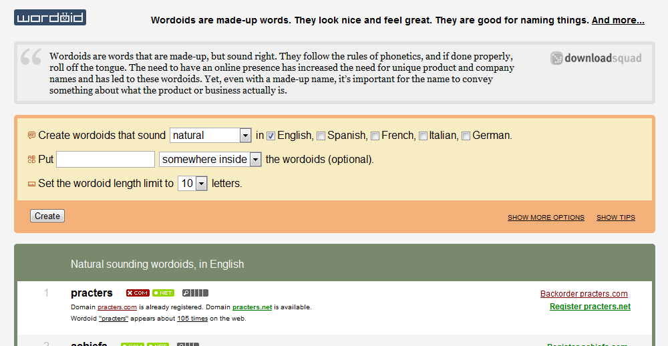
Task: Open the length limit dropdown showing 10
Action: tap(192, 184)
